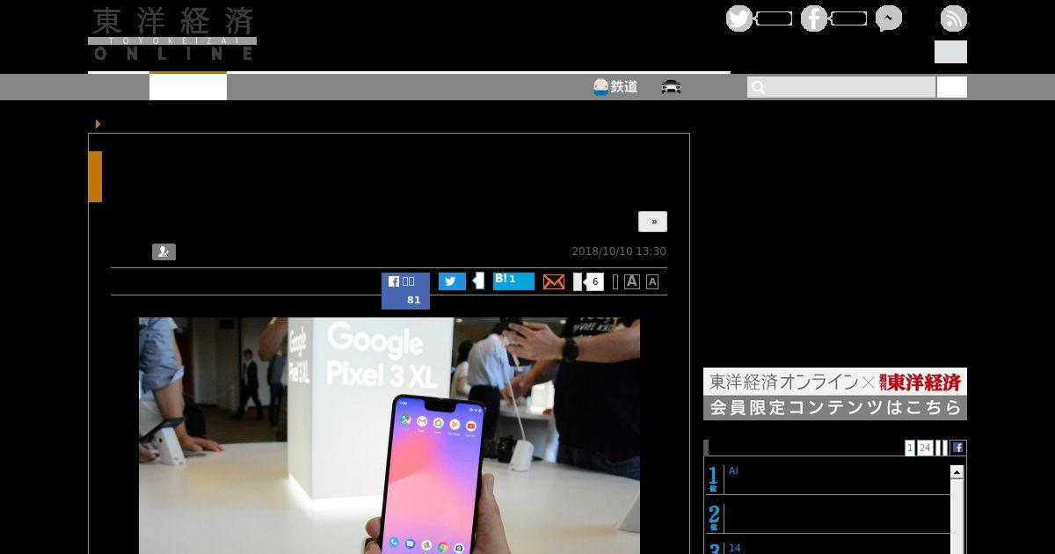Screen dimensions: 1055x554
Task: Click the Twitter follower count box in the header
Action: pos(775,18)
